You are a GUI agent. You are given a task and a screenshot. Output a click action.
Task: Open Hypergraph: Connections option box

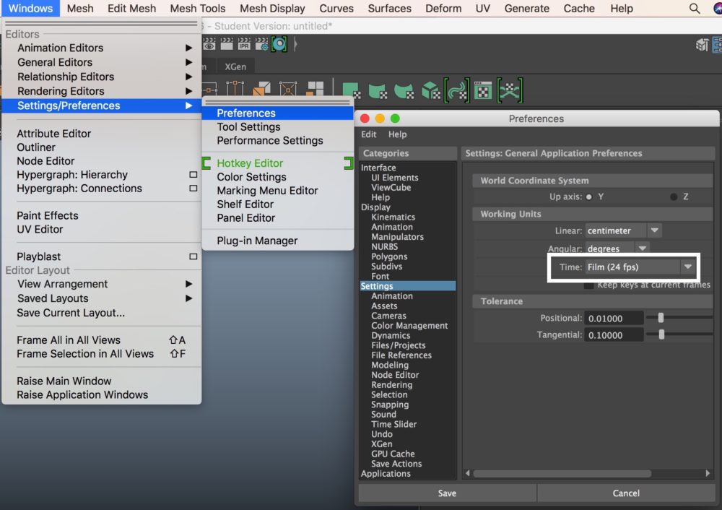click(x=193, y=189)
